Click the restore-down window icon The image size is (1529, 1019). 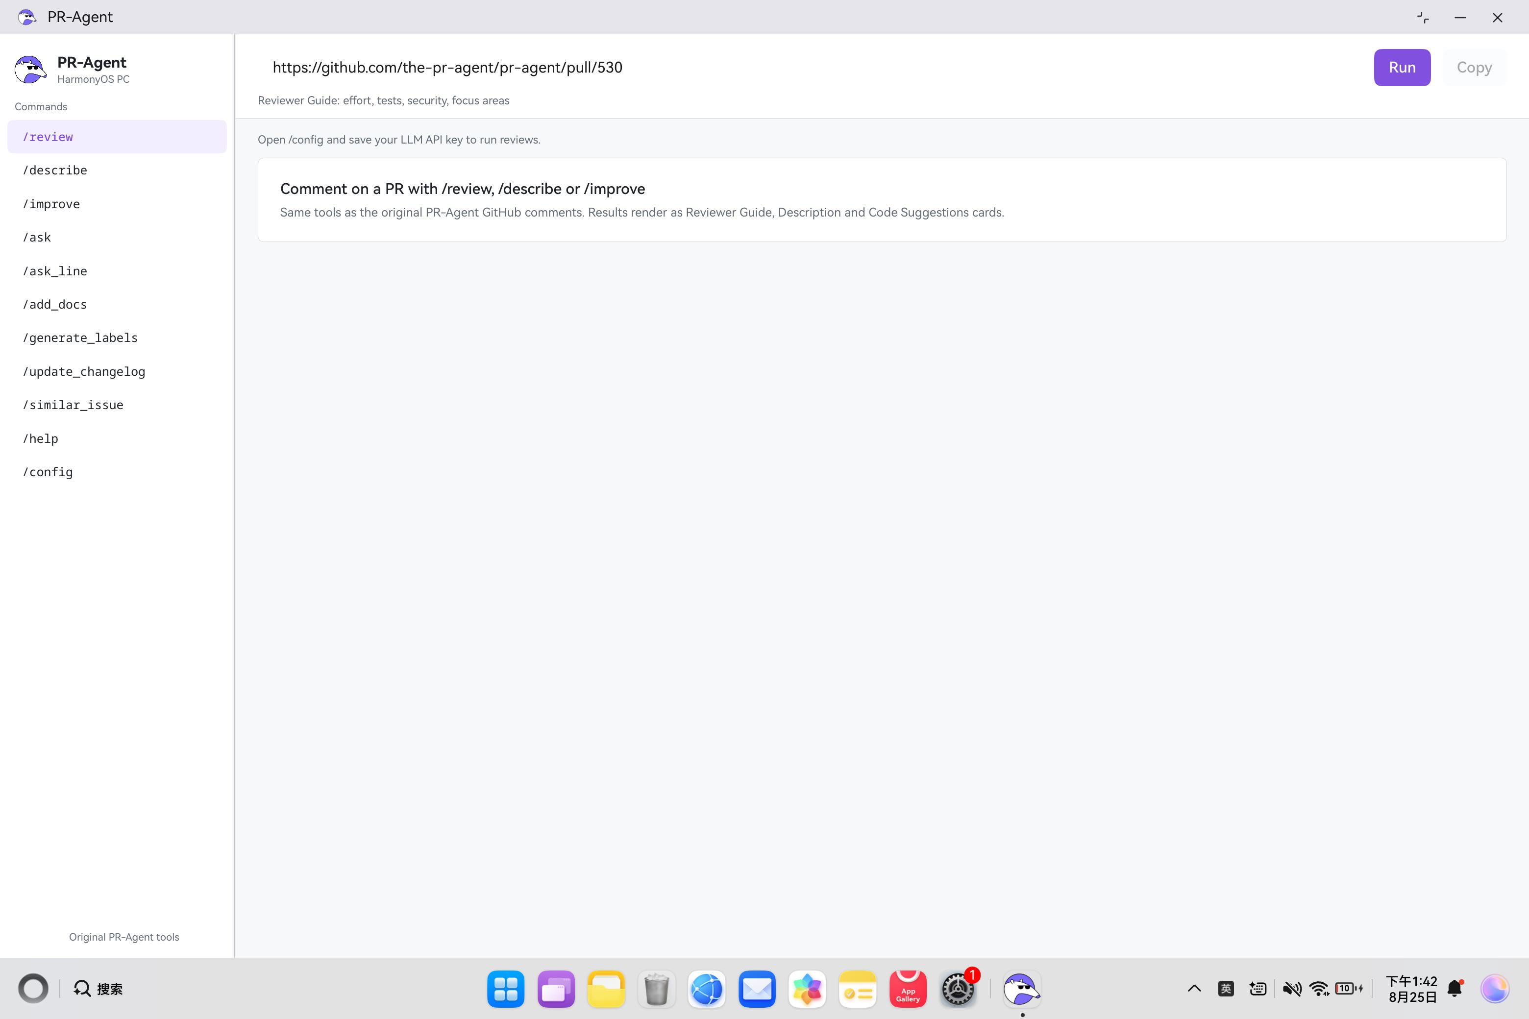pyautogui.click(x=1423, y=18)
